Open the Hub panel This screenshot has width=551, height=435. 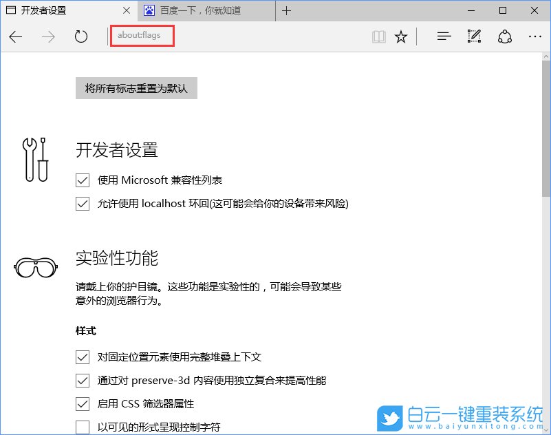444,36
